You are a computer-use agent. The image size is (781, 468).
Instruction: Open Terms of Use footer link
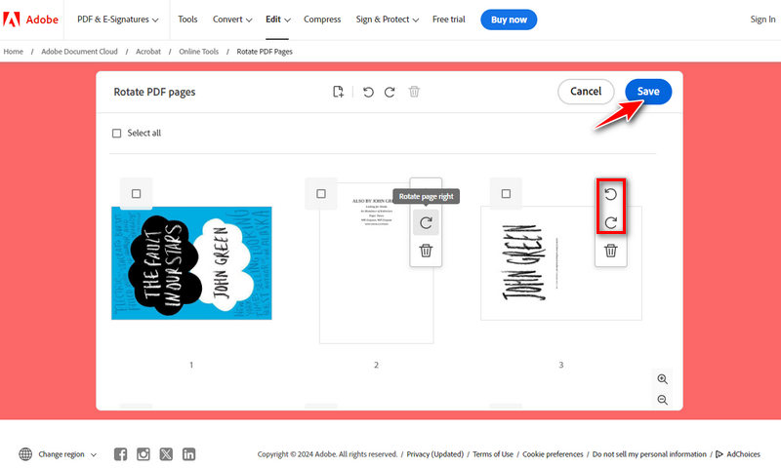493,454
